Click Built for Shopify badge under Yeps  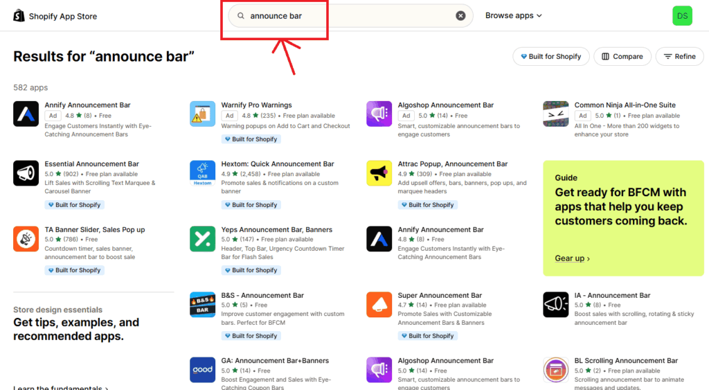251,270
